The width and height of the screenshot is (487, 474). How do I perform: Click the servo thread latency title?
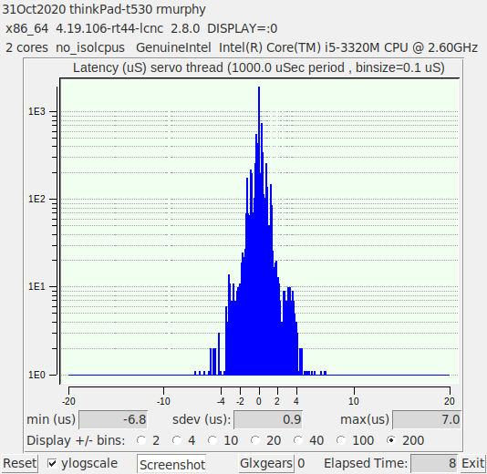(x=259, y=67)
